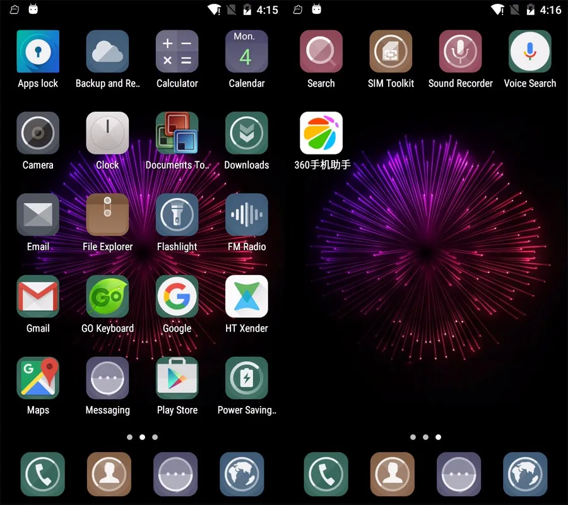This screenshot has height=505, width=568.
Task: Launch the Camera app
Action: (38, 133)
